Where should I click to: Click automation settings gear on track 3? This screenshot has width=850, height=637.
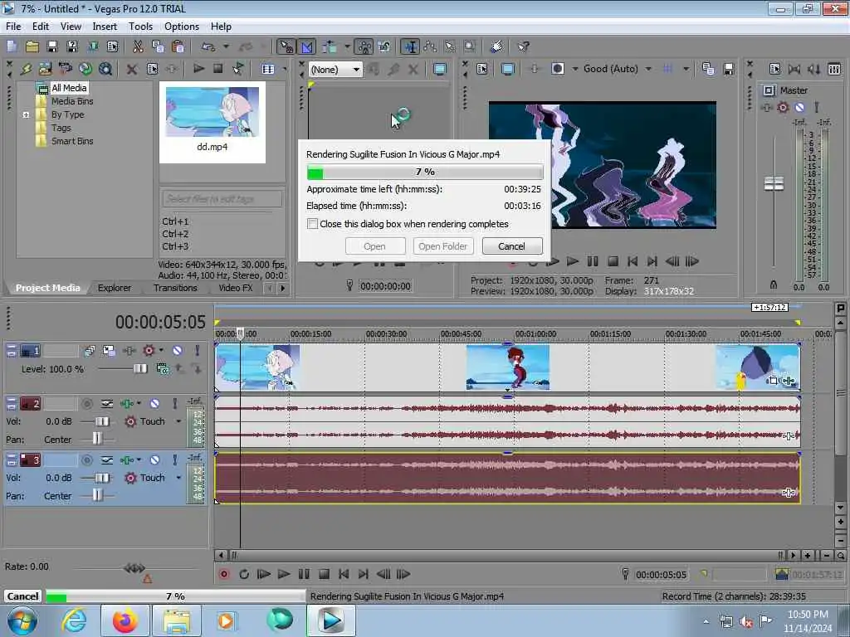tap(130, 478)
